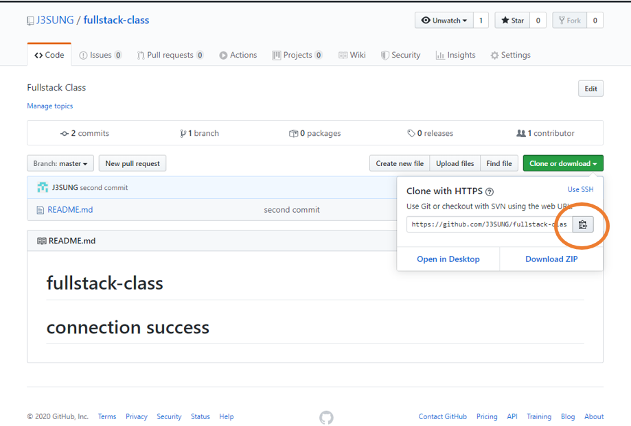Click the issues counter badge showing 0
The image size is (631, 426).
pos(118,55)
